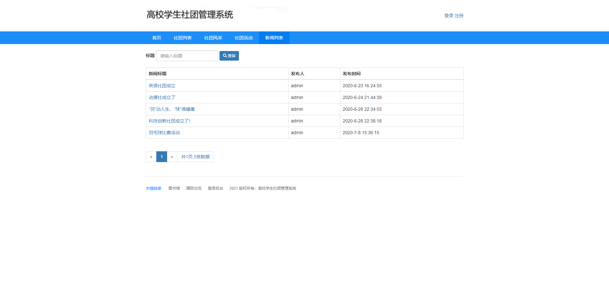Open the 国际交流 footer link

click(194, 188)
